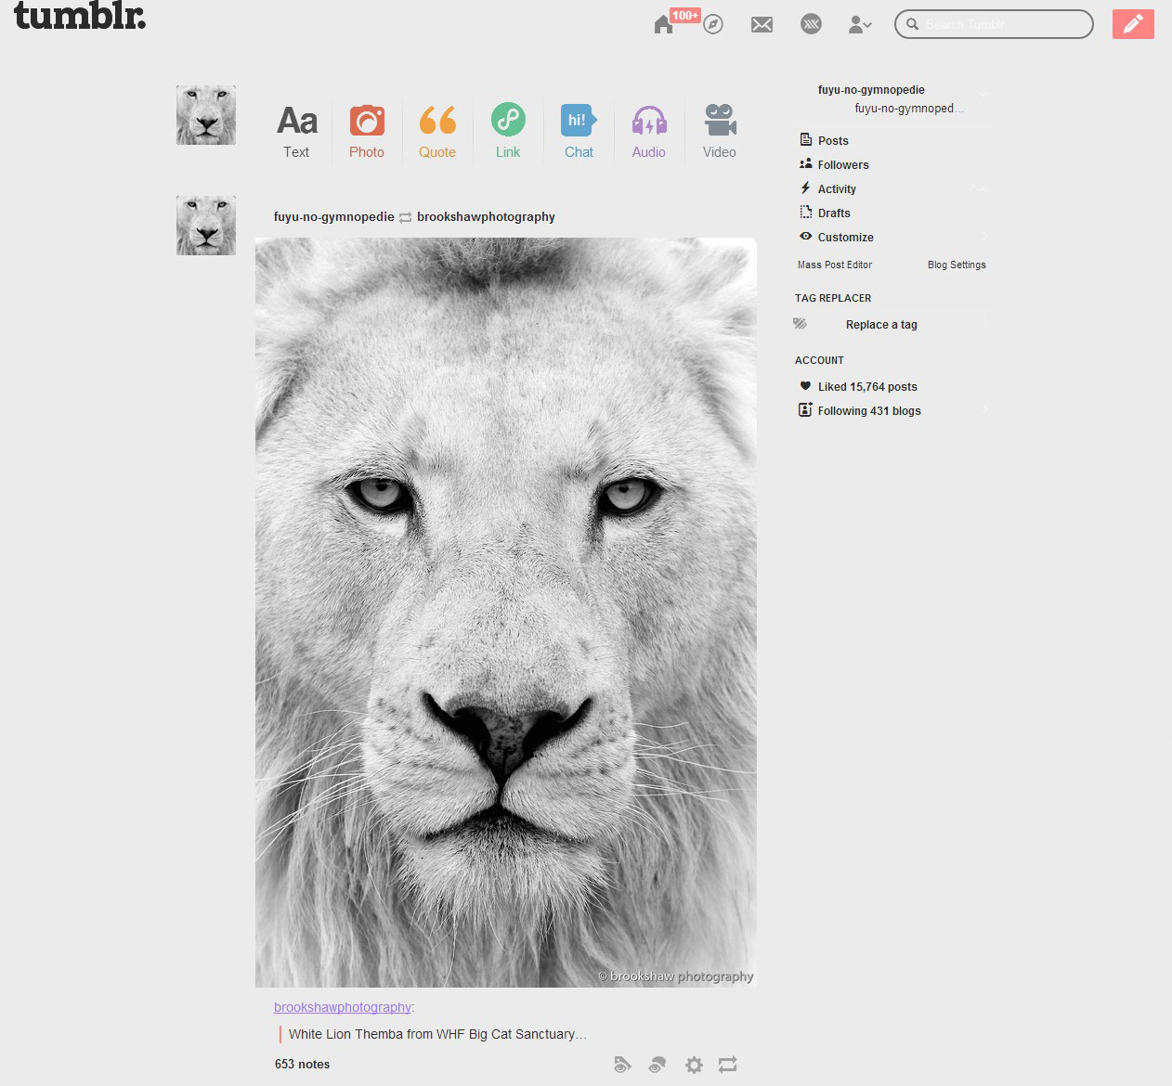This screenshot has height=1086, width=1172.
Task: Click the tumblr logo
Action: tap(80, 17)
